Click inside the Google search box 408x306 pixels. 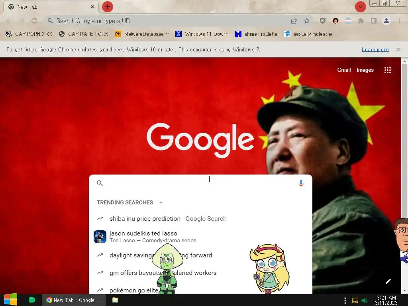200,183
